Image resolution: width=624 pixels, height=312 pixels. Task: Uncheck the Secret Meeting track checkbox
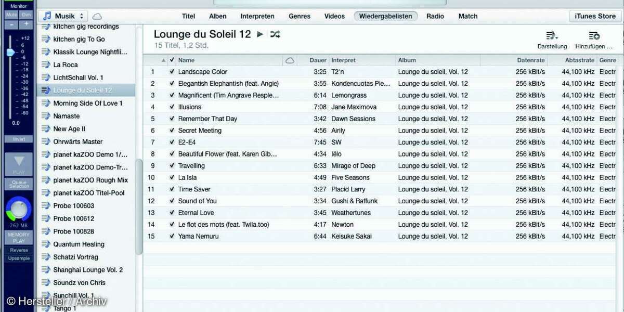tap(172, 130)
